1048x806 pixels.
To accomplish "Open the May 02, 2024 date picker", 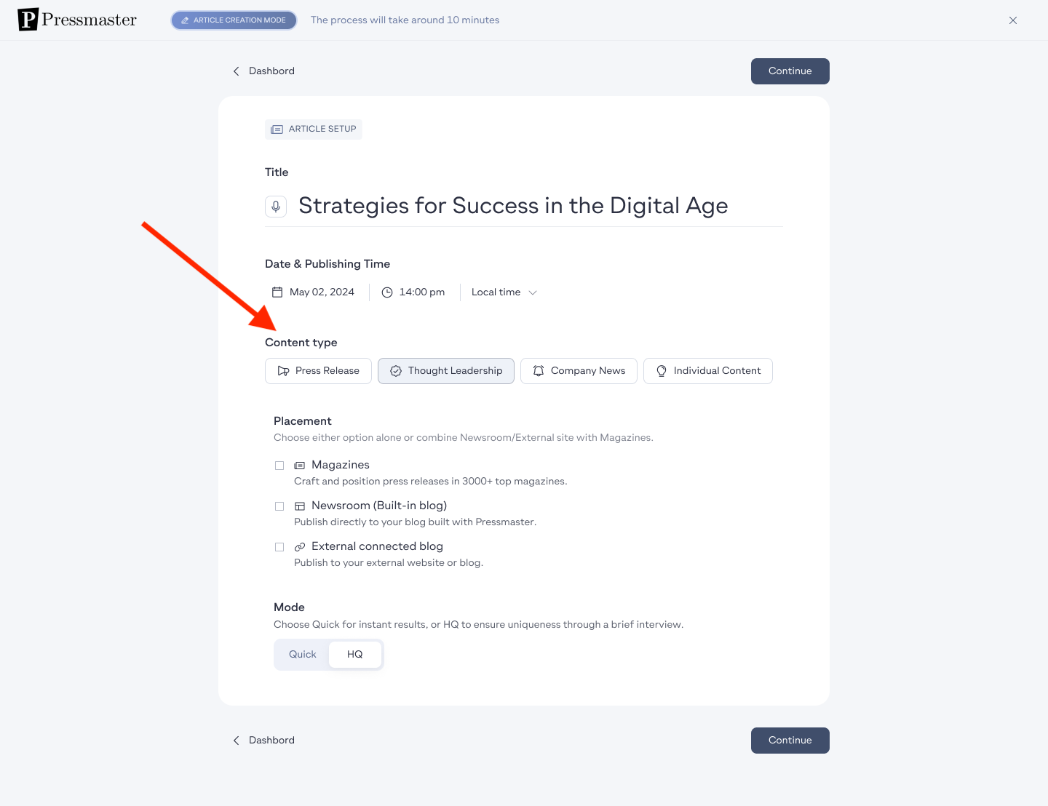I will [314, 292].
